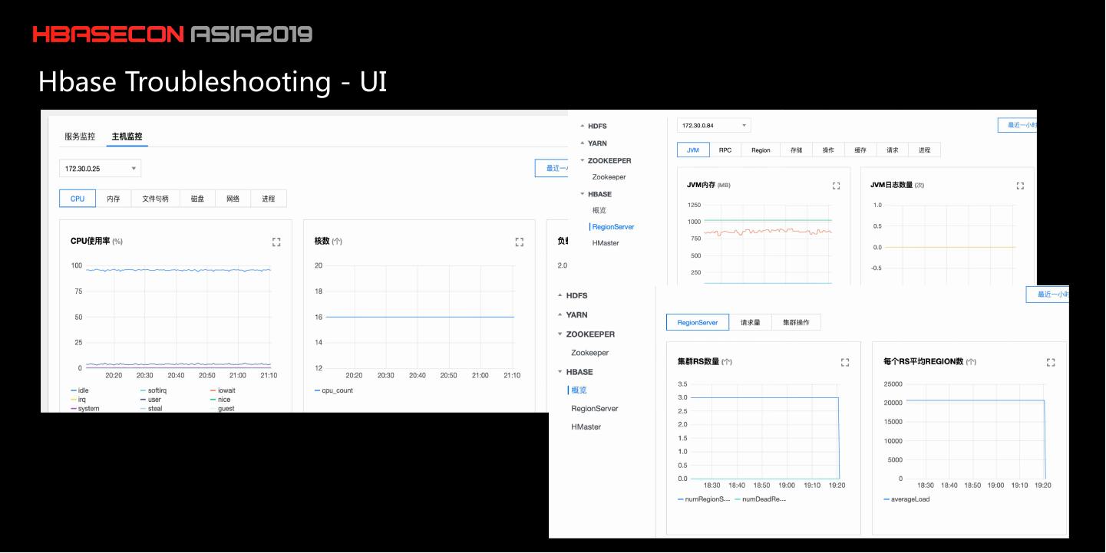This screenshot has height=553, width=1106.
Task: Select the 主机监控 tab
Action: pyautogui.click(x=127, y=137)
